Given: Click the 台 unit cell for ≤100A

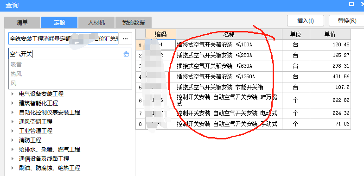Looking at the screenshot, I should pos(296,45).
